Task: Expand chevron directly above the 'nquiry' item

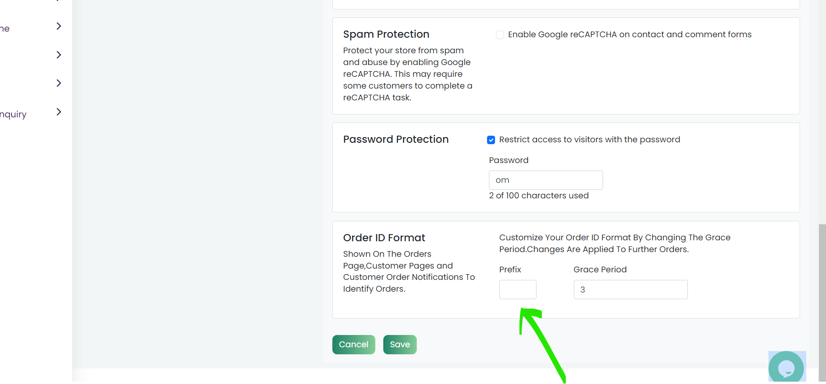Action: pyautogui.click(x=58, y=83)
